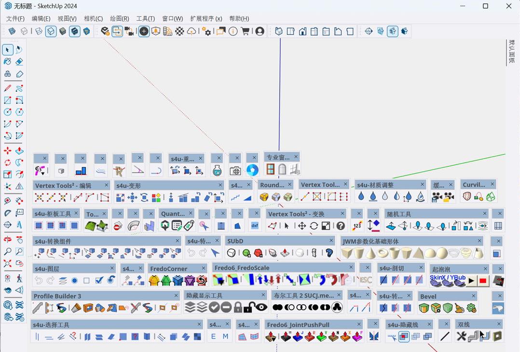
Task: Activate the Push/Pull tool
Action: [19, 151]
